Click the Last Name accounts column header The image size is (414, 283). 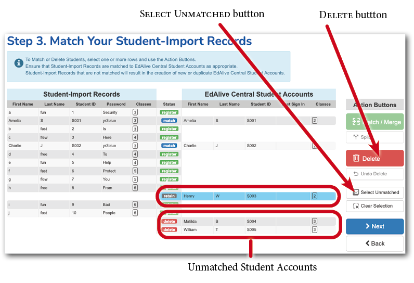[x=229, y=104]
